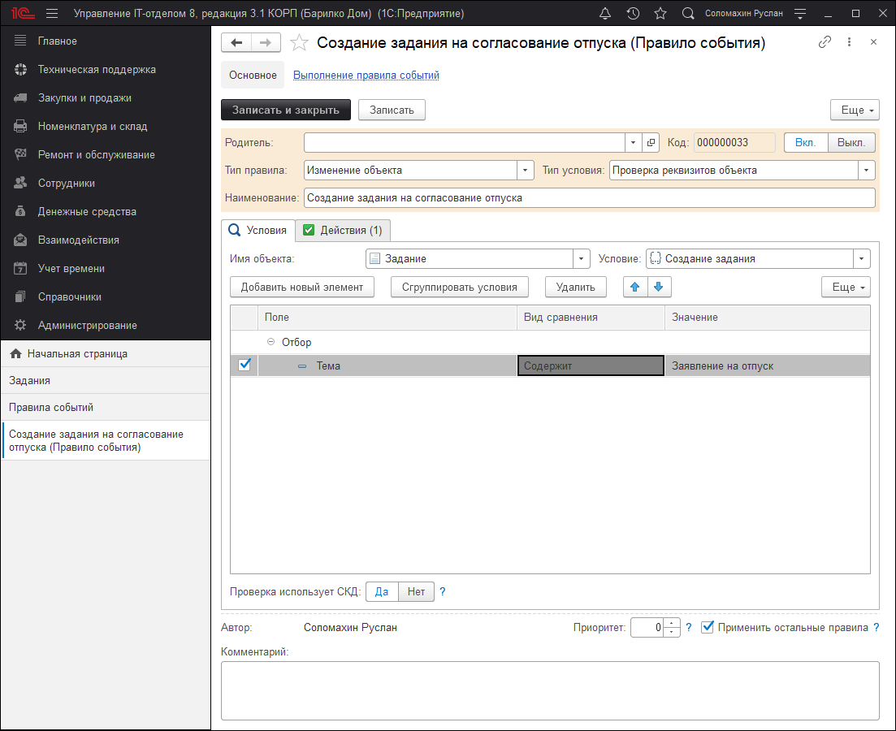
Task: Toggle Применить остальные правила checkbox
Action: pyautogui.click(x=708, y=627)
